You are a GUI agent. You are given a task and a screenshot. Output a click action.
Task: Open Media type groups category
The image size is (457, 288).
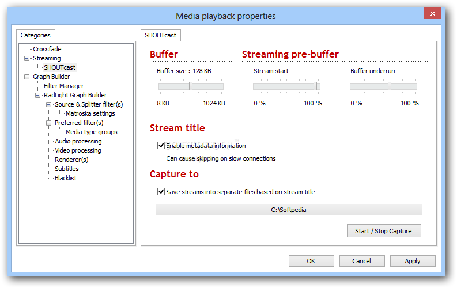tap(92, 132)
